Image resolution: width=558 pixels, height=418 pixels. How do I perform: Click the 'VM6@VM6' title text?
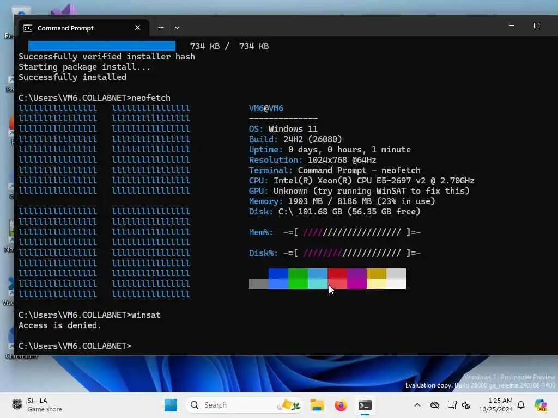pyautogui.click(x=266, y=108)
